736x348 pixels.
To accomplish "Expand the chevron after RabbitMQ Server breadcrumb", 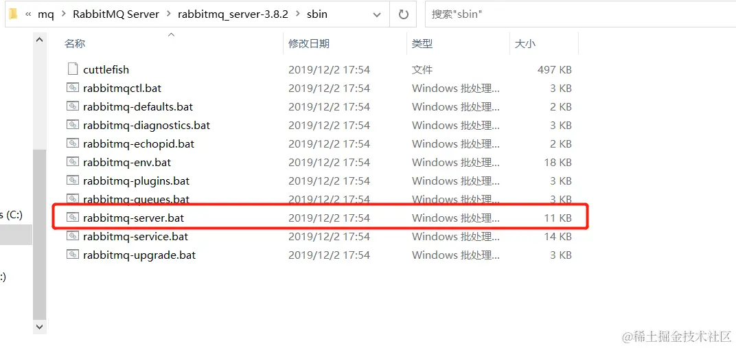I will click(x=168, y=14).
